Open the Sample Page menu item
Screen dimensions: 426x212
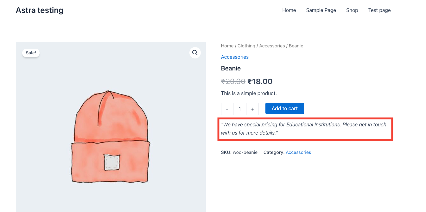coord(321,10)
